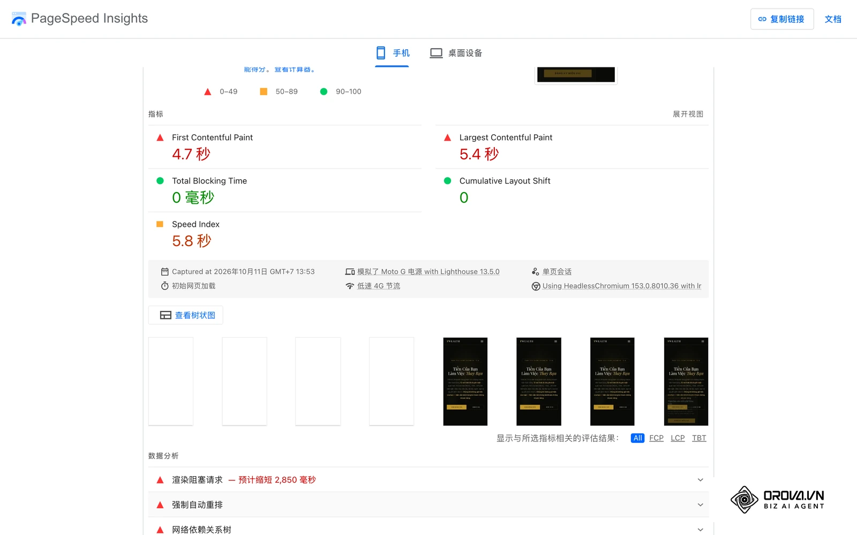Switch to the 手机 mobile tab
This screenshot has width=857, height=535.
392,53
